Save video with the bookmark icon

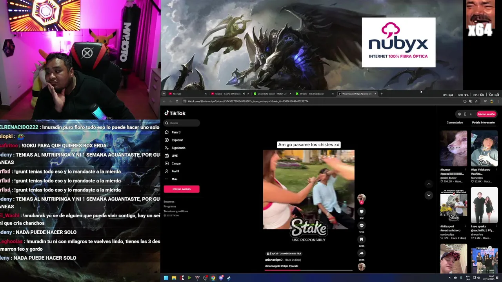pyautogui.click(x=362, y=239)
